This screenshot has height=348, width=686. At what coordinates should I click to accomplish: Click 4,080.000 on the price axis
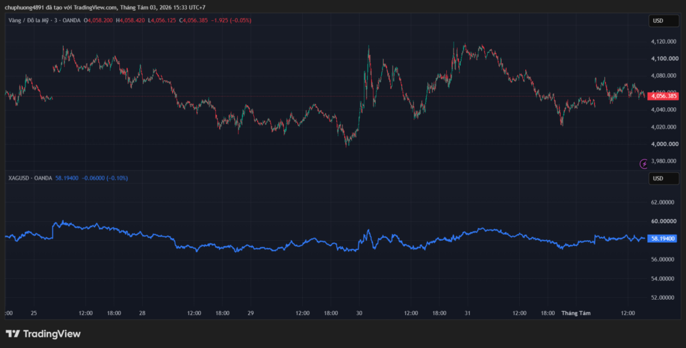click(665, 76)
